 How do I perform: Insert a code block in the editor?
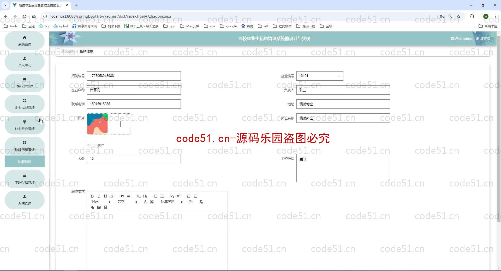(129, 196)
